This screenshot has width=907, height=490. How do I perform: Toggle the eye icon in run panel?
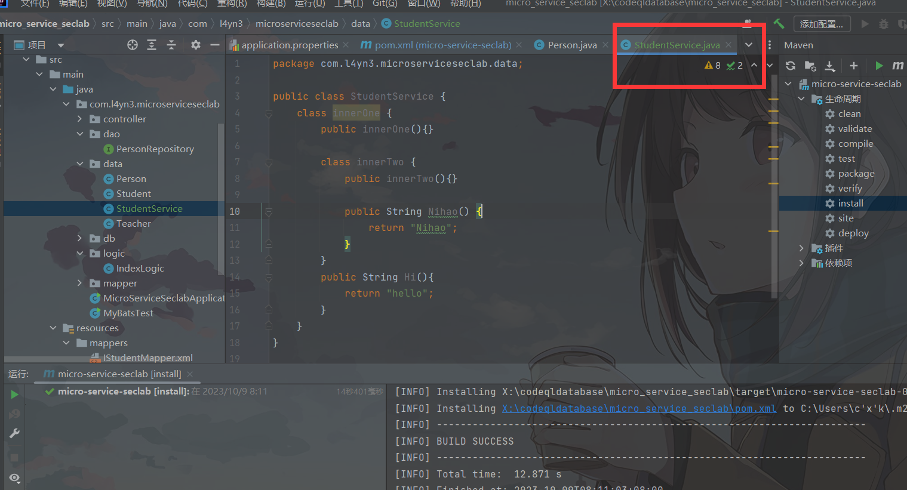pyautogui.click(x=14, y=477)
